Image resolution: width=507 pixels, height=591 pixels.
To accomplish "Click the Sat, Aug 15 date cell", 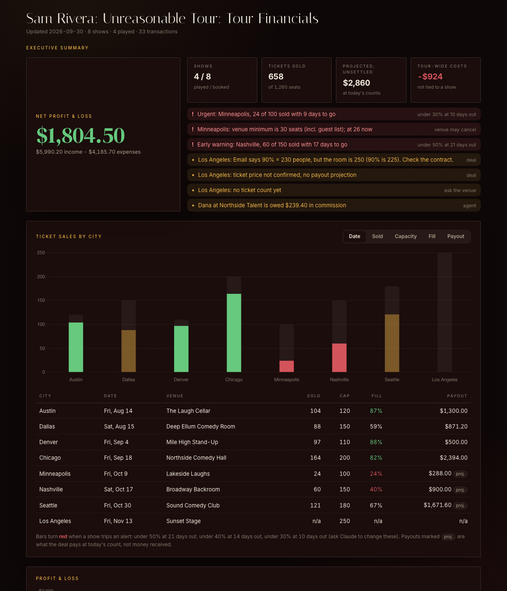I will coord(119,426).
